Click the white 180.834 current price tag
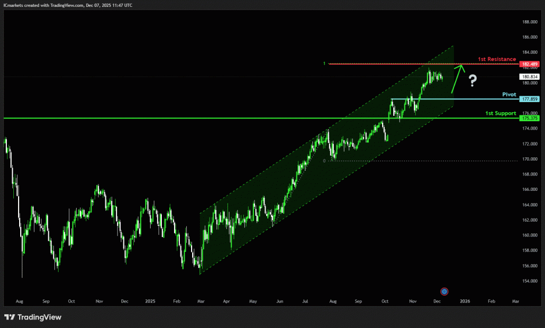This screenshot has height=328, width=545. pos(529,77)
